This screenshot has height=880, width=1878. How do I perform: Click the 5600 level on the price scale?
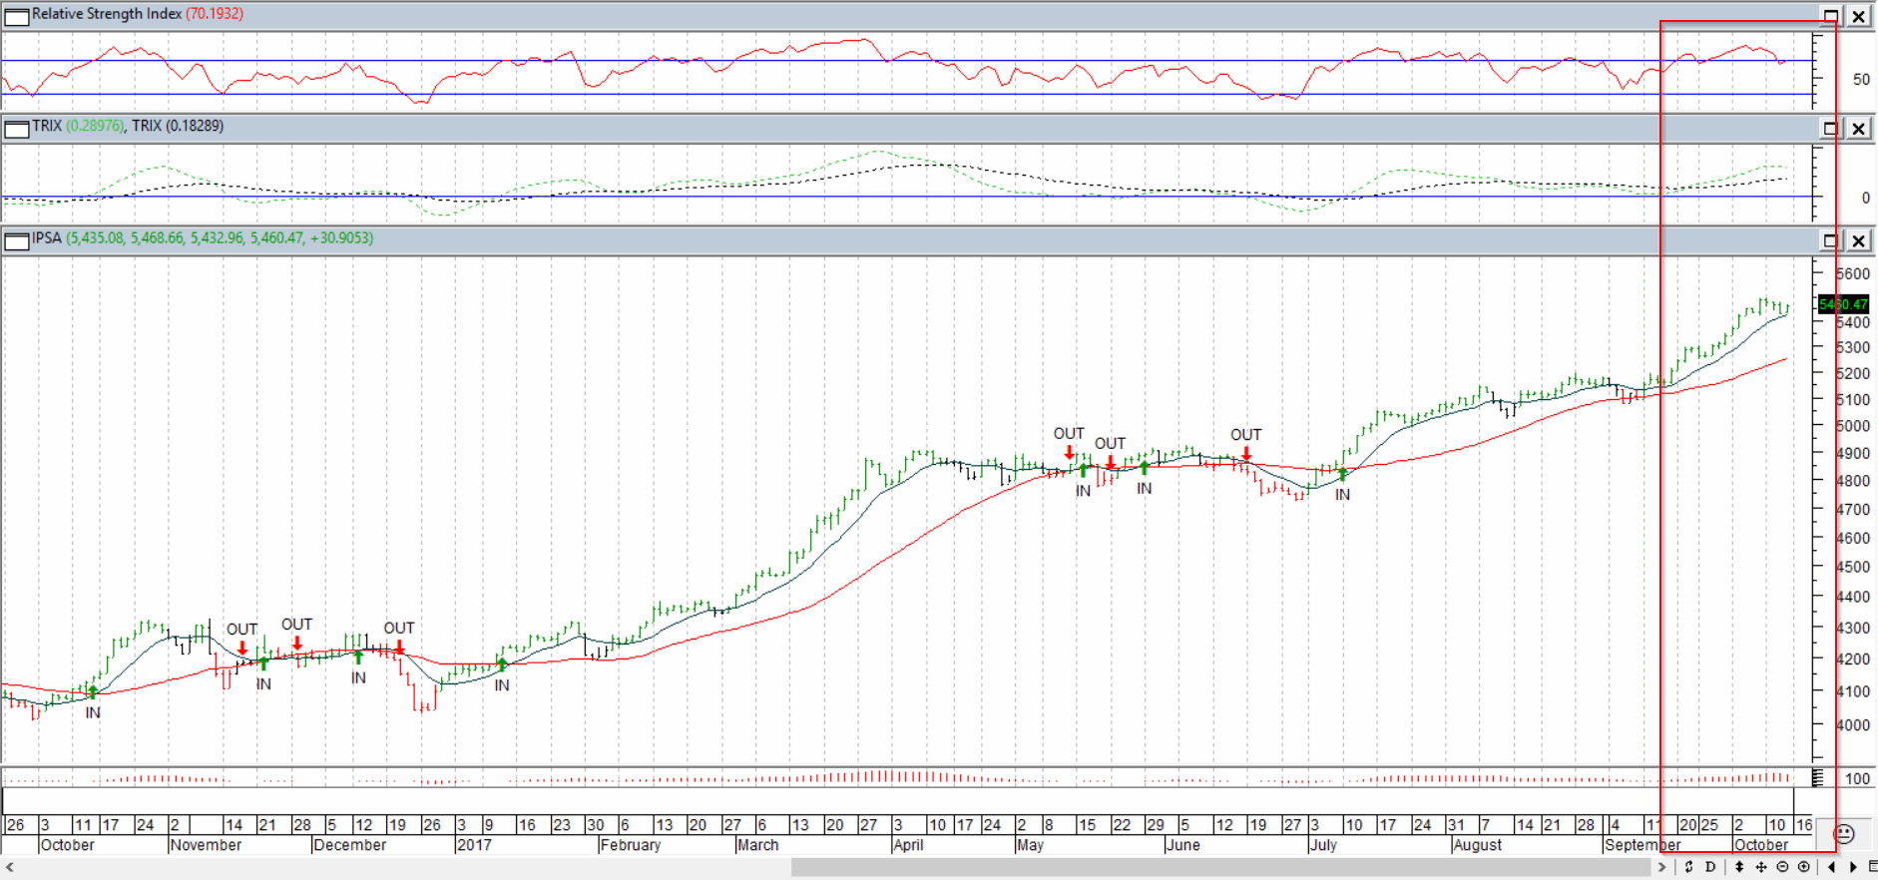coord(1853,273)
